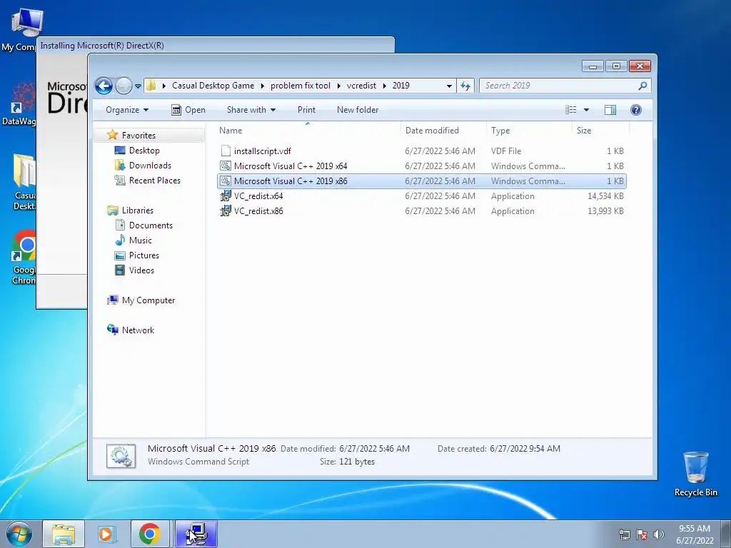Open the Share with menu
The width and height of the screenshot is (731, 548).
(x=251, y=110)
